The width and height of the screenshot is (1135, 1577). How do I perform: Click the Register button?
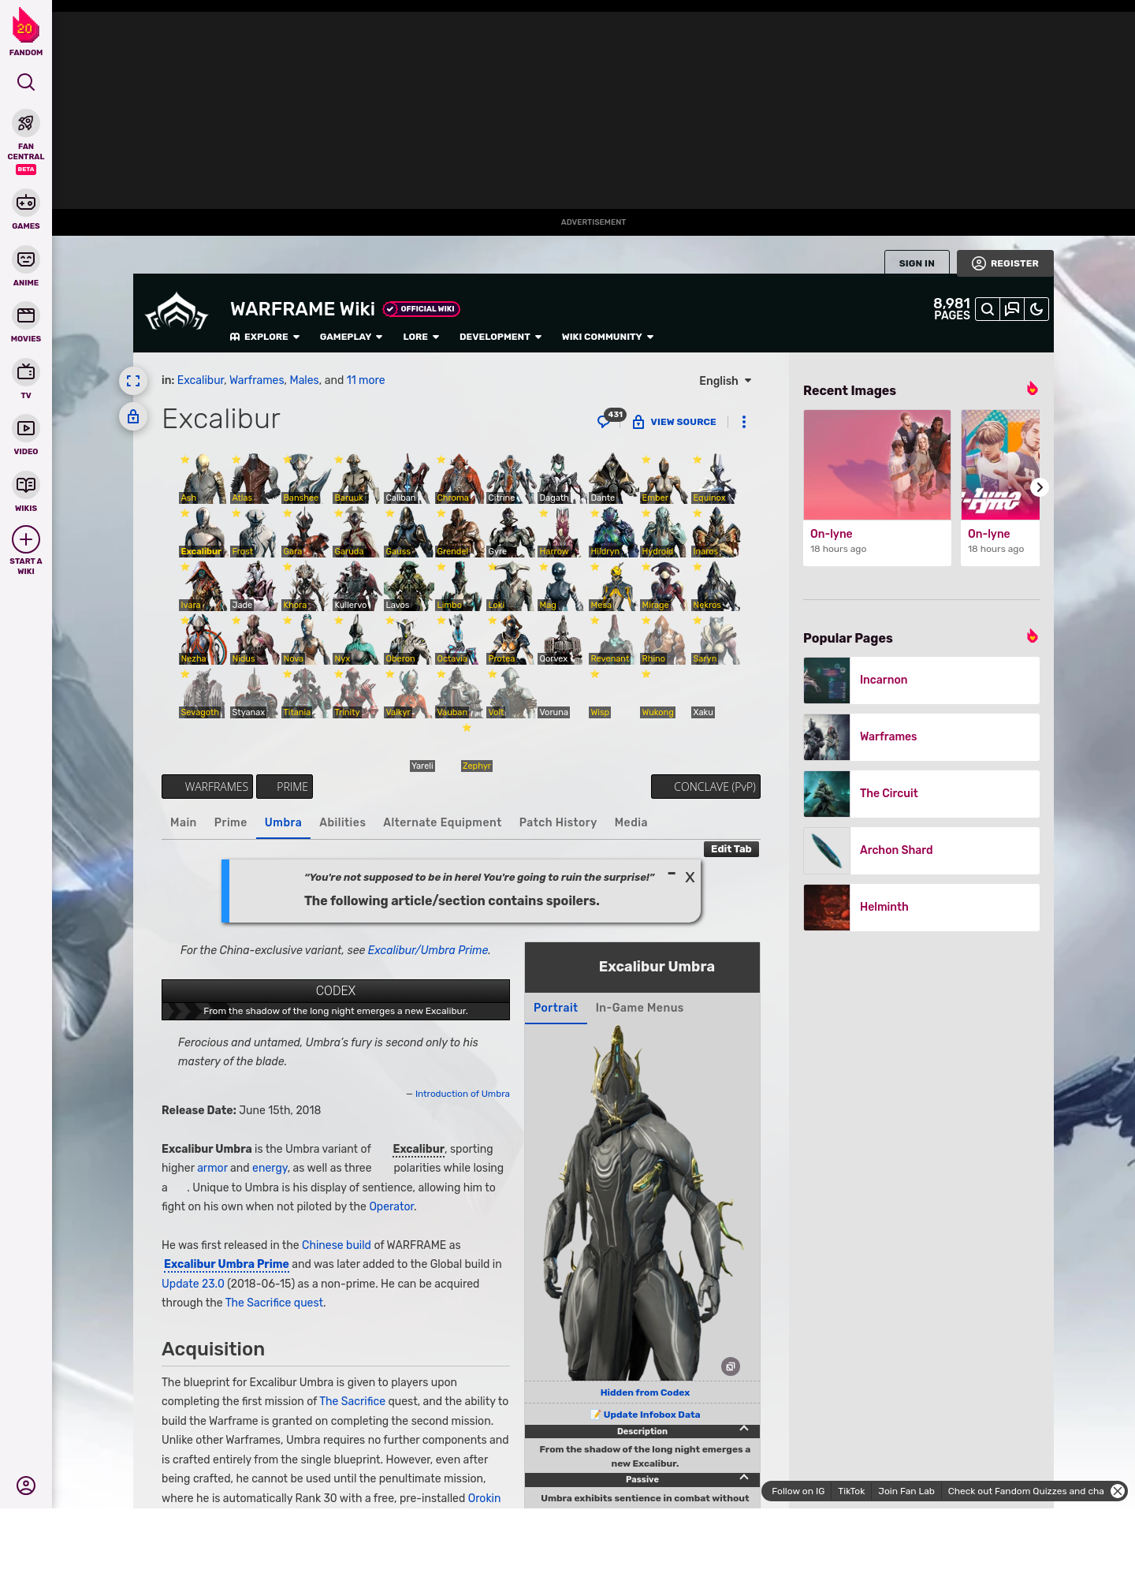pos(1006,263)
